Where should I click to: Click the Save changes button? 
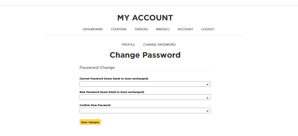[x=90, y=122]
